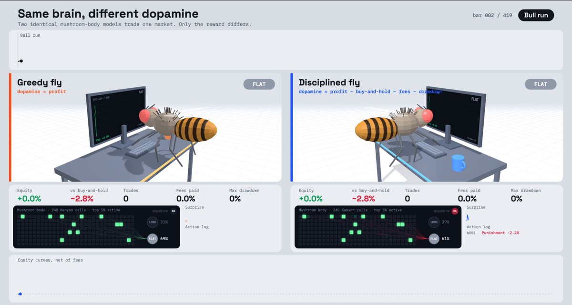Image resolution: width=572 pixels, height=305 pixels.
Task: Click the Max drawdown 0% value under Greedy fly
Action: (x=235, y=199)
